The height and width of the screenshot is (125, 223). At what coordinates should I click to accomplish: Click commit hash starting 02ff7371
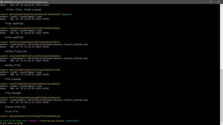coord(34,98)
